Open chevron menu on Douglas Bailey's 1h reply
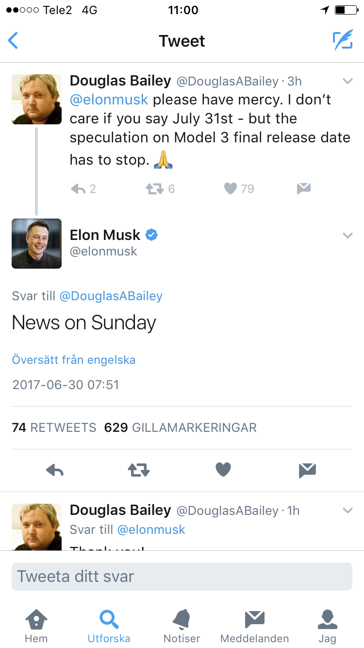Viewport: 364px width, 648px height. (347, 511)
